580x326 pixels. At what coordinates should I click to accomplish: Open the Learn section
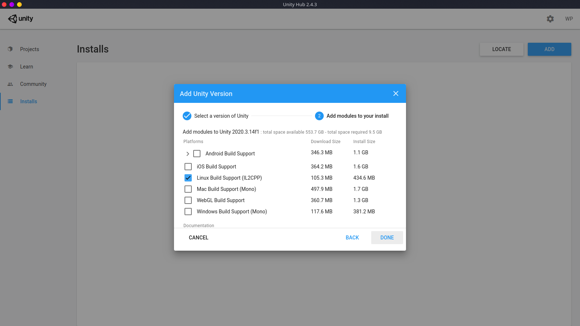click(26, 67)
